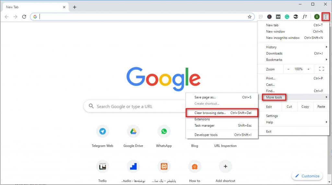Click the Google logo

coord(163,79)
